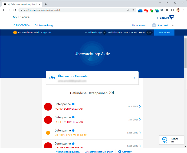
Task: Click red severity dot for Apr. 2021 breach
Action: (x=48, y=107)
